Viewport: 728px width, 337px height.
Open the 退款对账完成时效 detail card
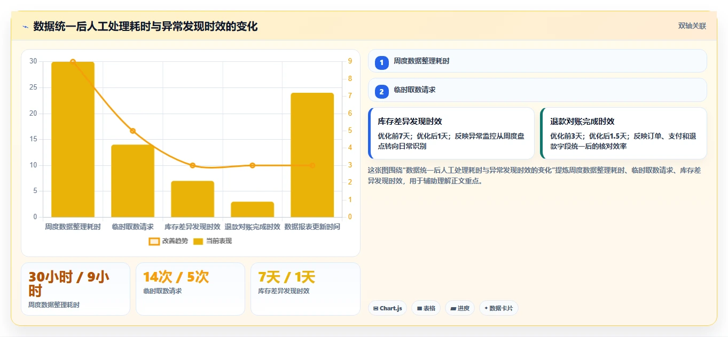pyautogui.click(x=623, y=133)
